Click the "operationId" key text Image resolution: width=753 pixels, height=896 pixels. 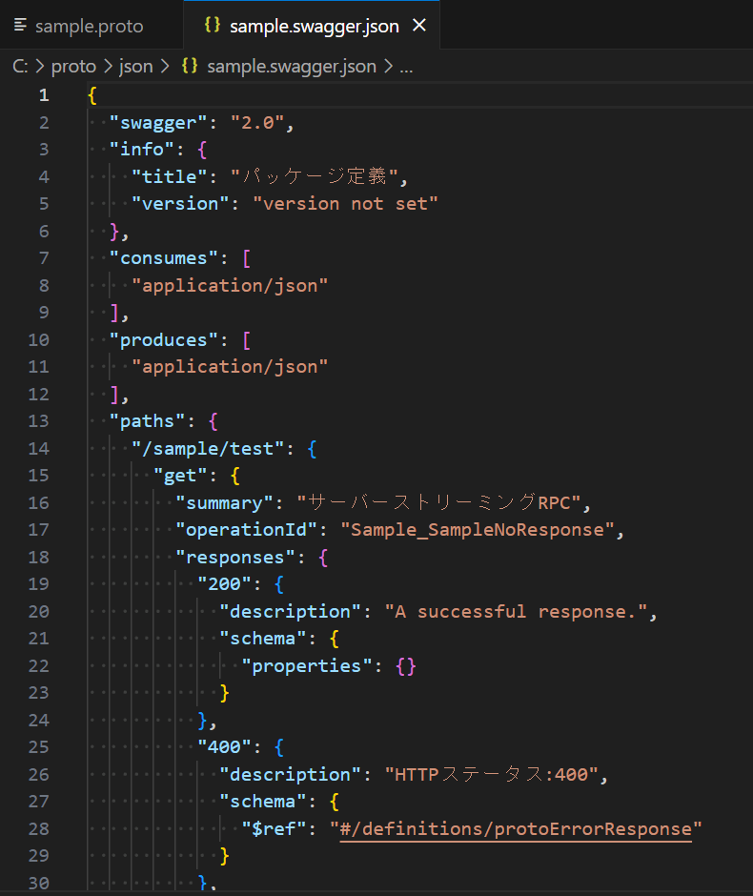(x=246, y=530)
